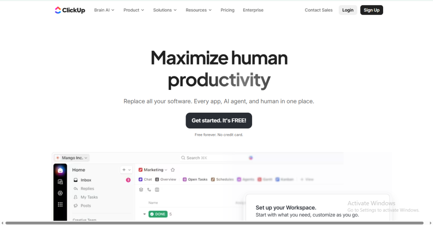Open the Mango Inc. workspace switcher

pos(71,158)
